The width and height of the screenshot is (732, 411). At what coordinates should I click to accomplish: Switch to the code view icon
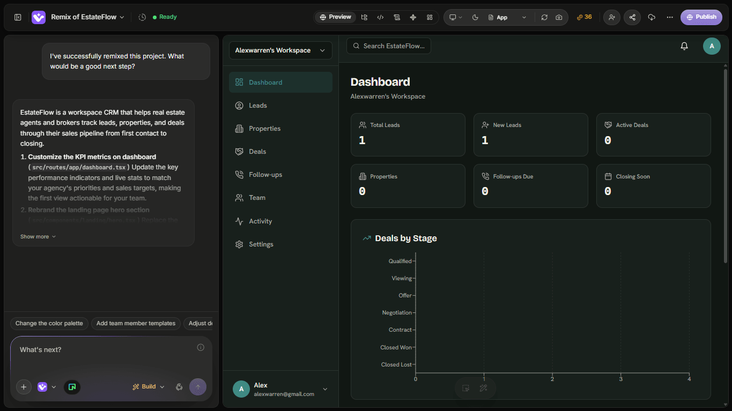tap(380, 17)
